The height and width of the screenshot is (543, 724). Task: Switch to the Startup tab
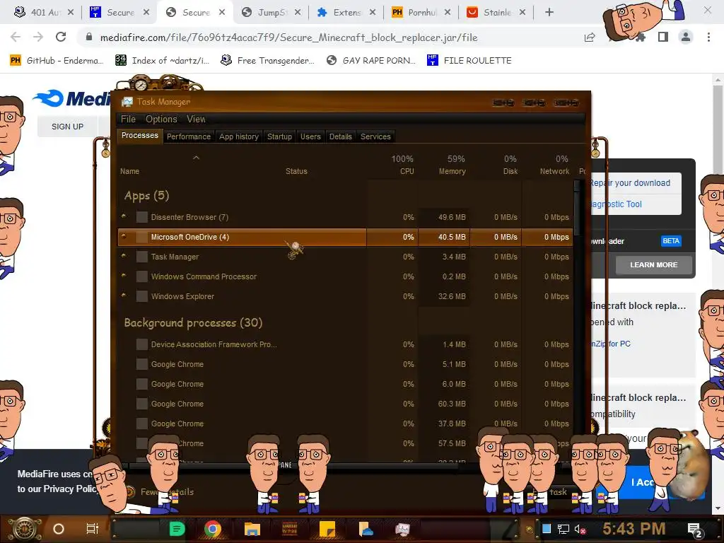tap(279, 136)
